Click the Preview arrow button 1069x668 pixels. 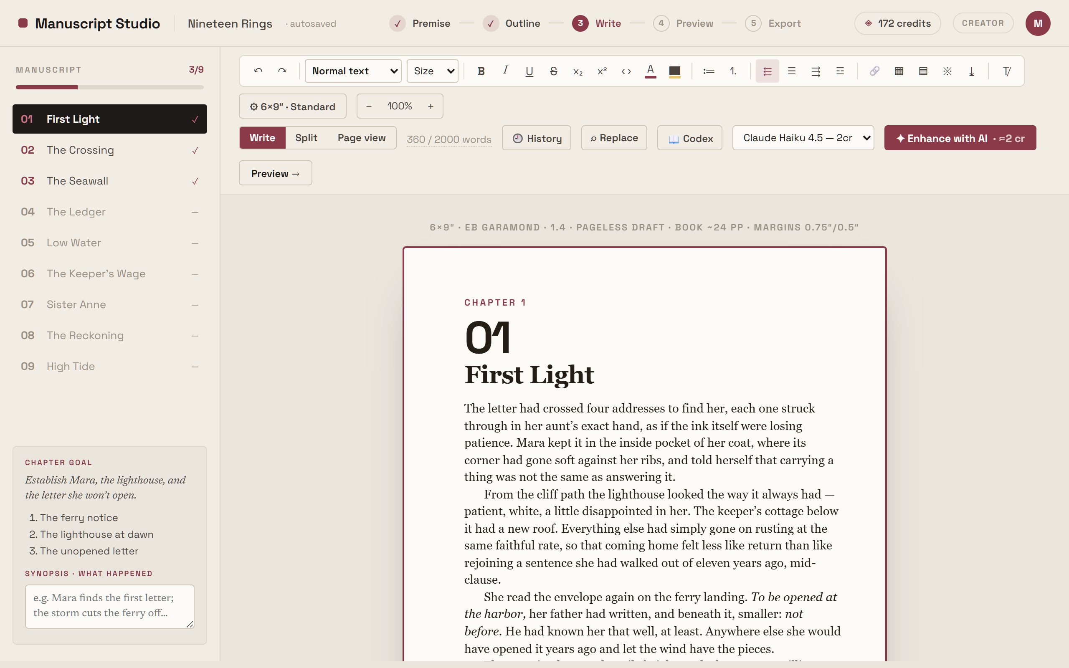[x=275, y=173]
